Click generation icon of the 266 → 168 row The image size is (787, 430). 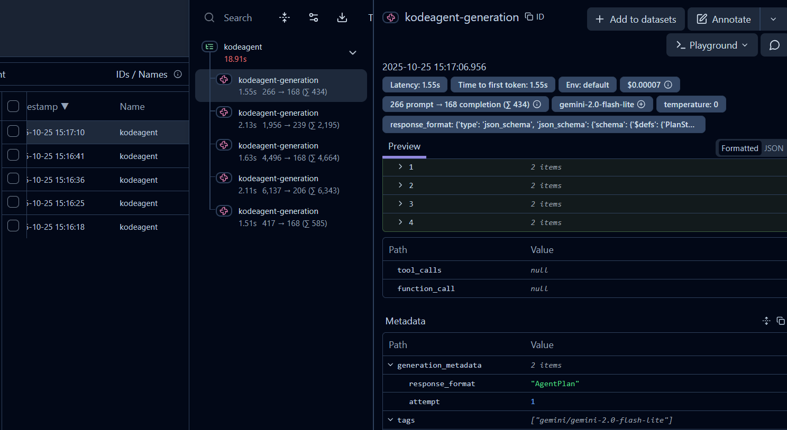pyautogui.click(x=224, y=80)
